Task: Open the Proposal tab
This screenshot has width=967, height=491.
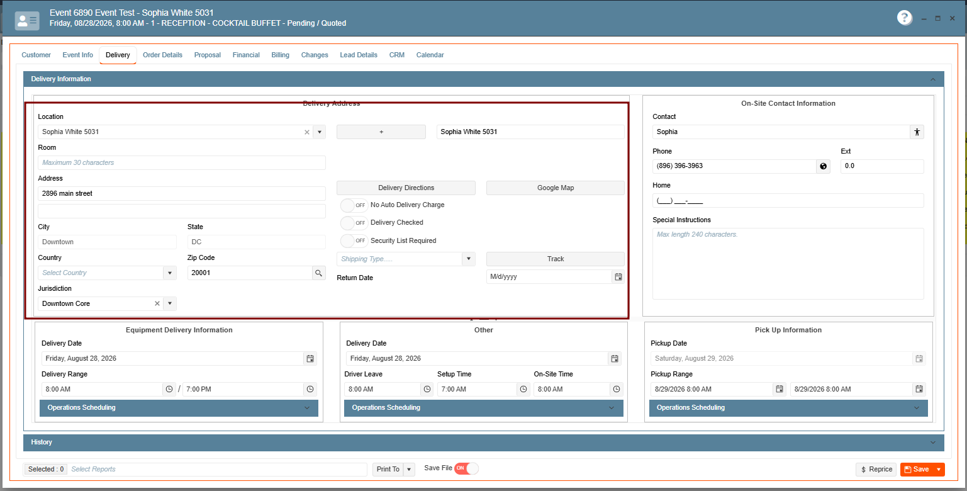Action: tap(208, 55)
